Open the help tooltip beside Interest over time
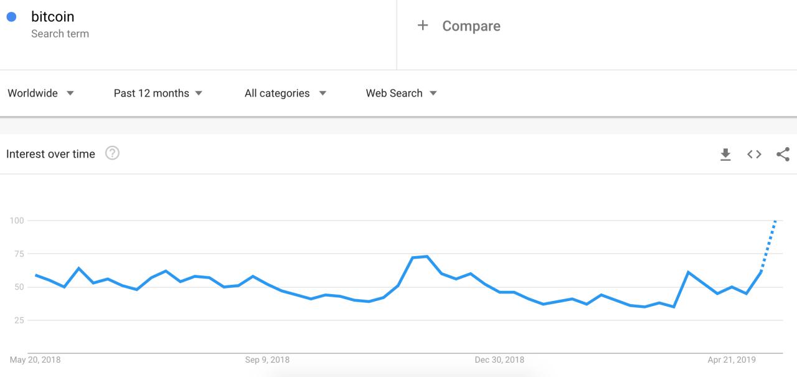Image resolution: width=797 pixels, height=377 pixels. click(112, 153)
